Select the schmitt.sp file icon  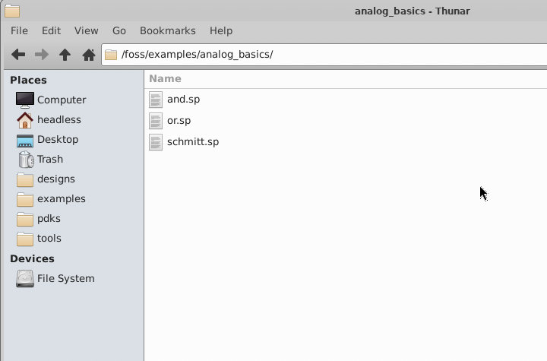pyautogui.click(x=156, y=142)
